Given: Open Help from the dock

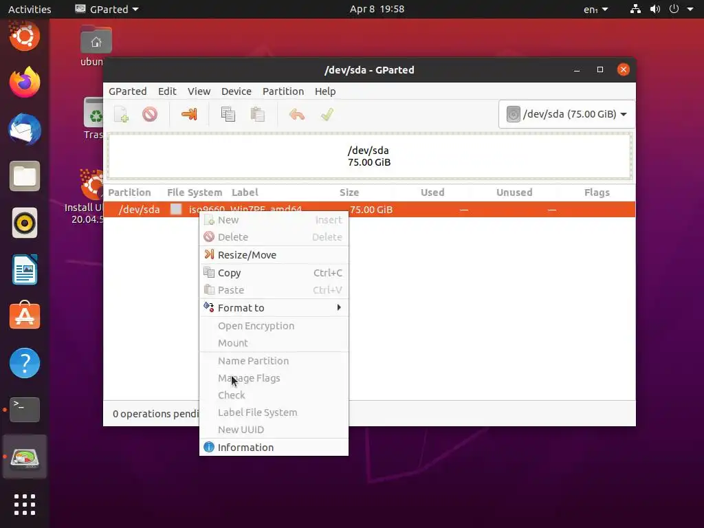Looking at the screenshot, I should pos(25,363).
